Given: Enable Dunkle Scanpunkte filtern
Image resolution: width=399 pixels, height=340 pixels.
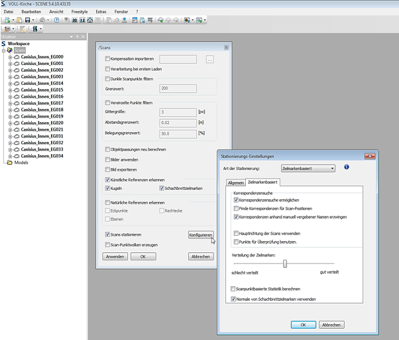Looking at the screenshot, I should [x=107, y=79].
